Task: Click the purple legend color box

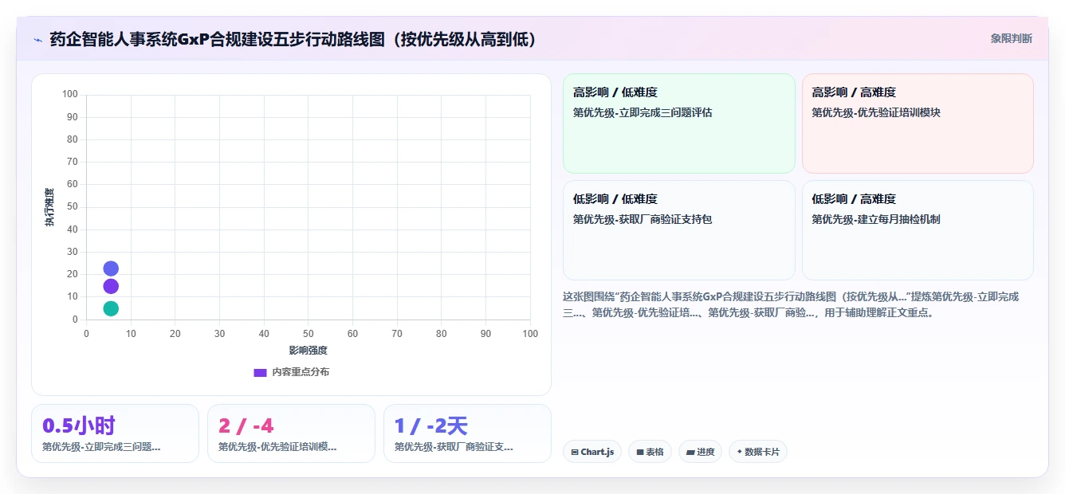Action: click(x=260, y=372)
